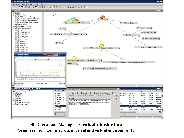Open Custom Message Attributes tab
Image resolution: width=184 pixels, height=138 pixels.
coord(102,93)
